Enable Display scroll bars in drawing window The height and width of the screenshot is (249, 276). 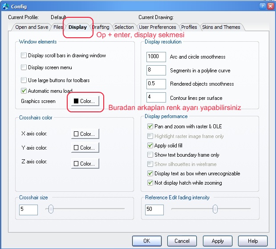(24, 55)
